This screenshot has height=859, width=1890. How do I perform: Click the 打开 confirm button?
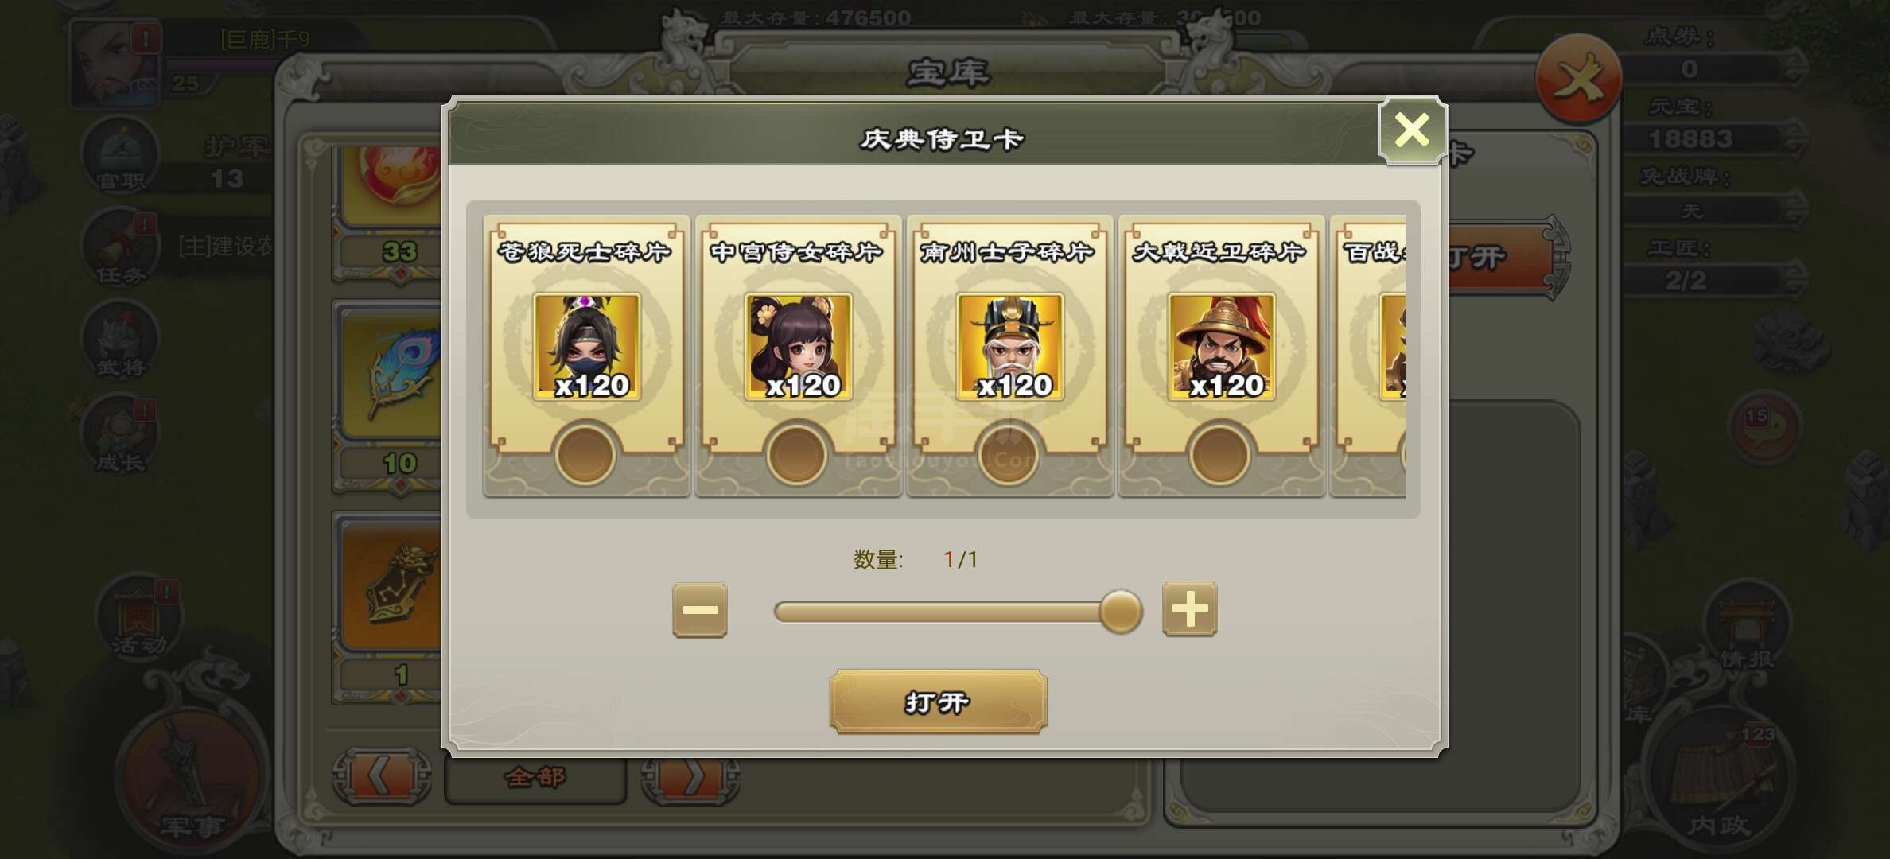tap(939, 702)
